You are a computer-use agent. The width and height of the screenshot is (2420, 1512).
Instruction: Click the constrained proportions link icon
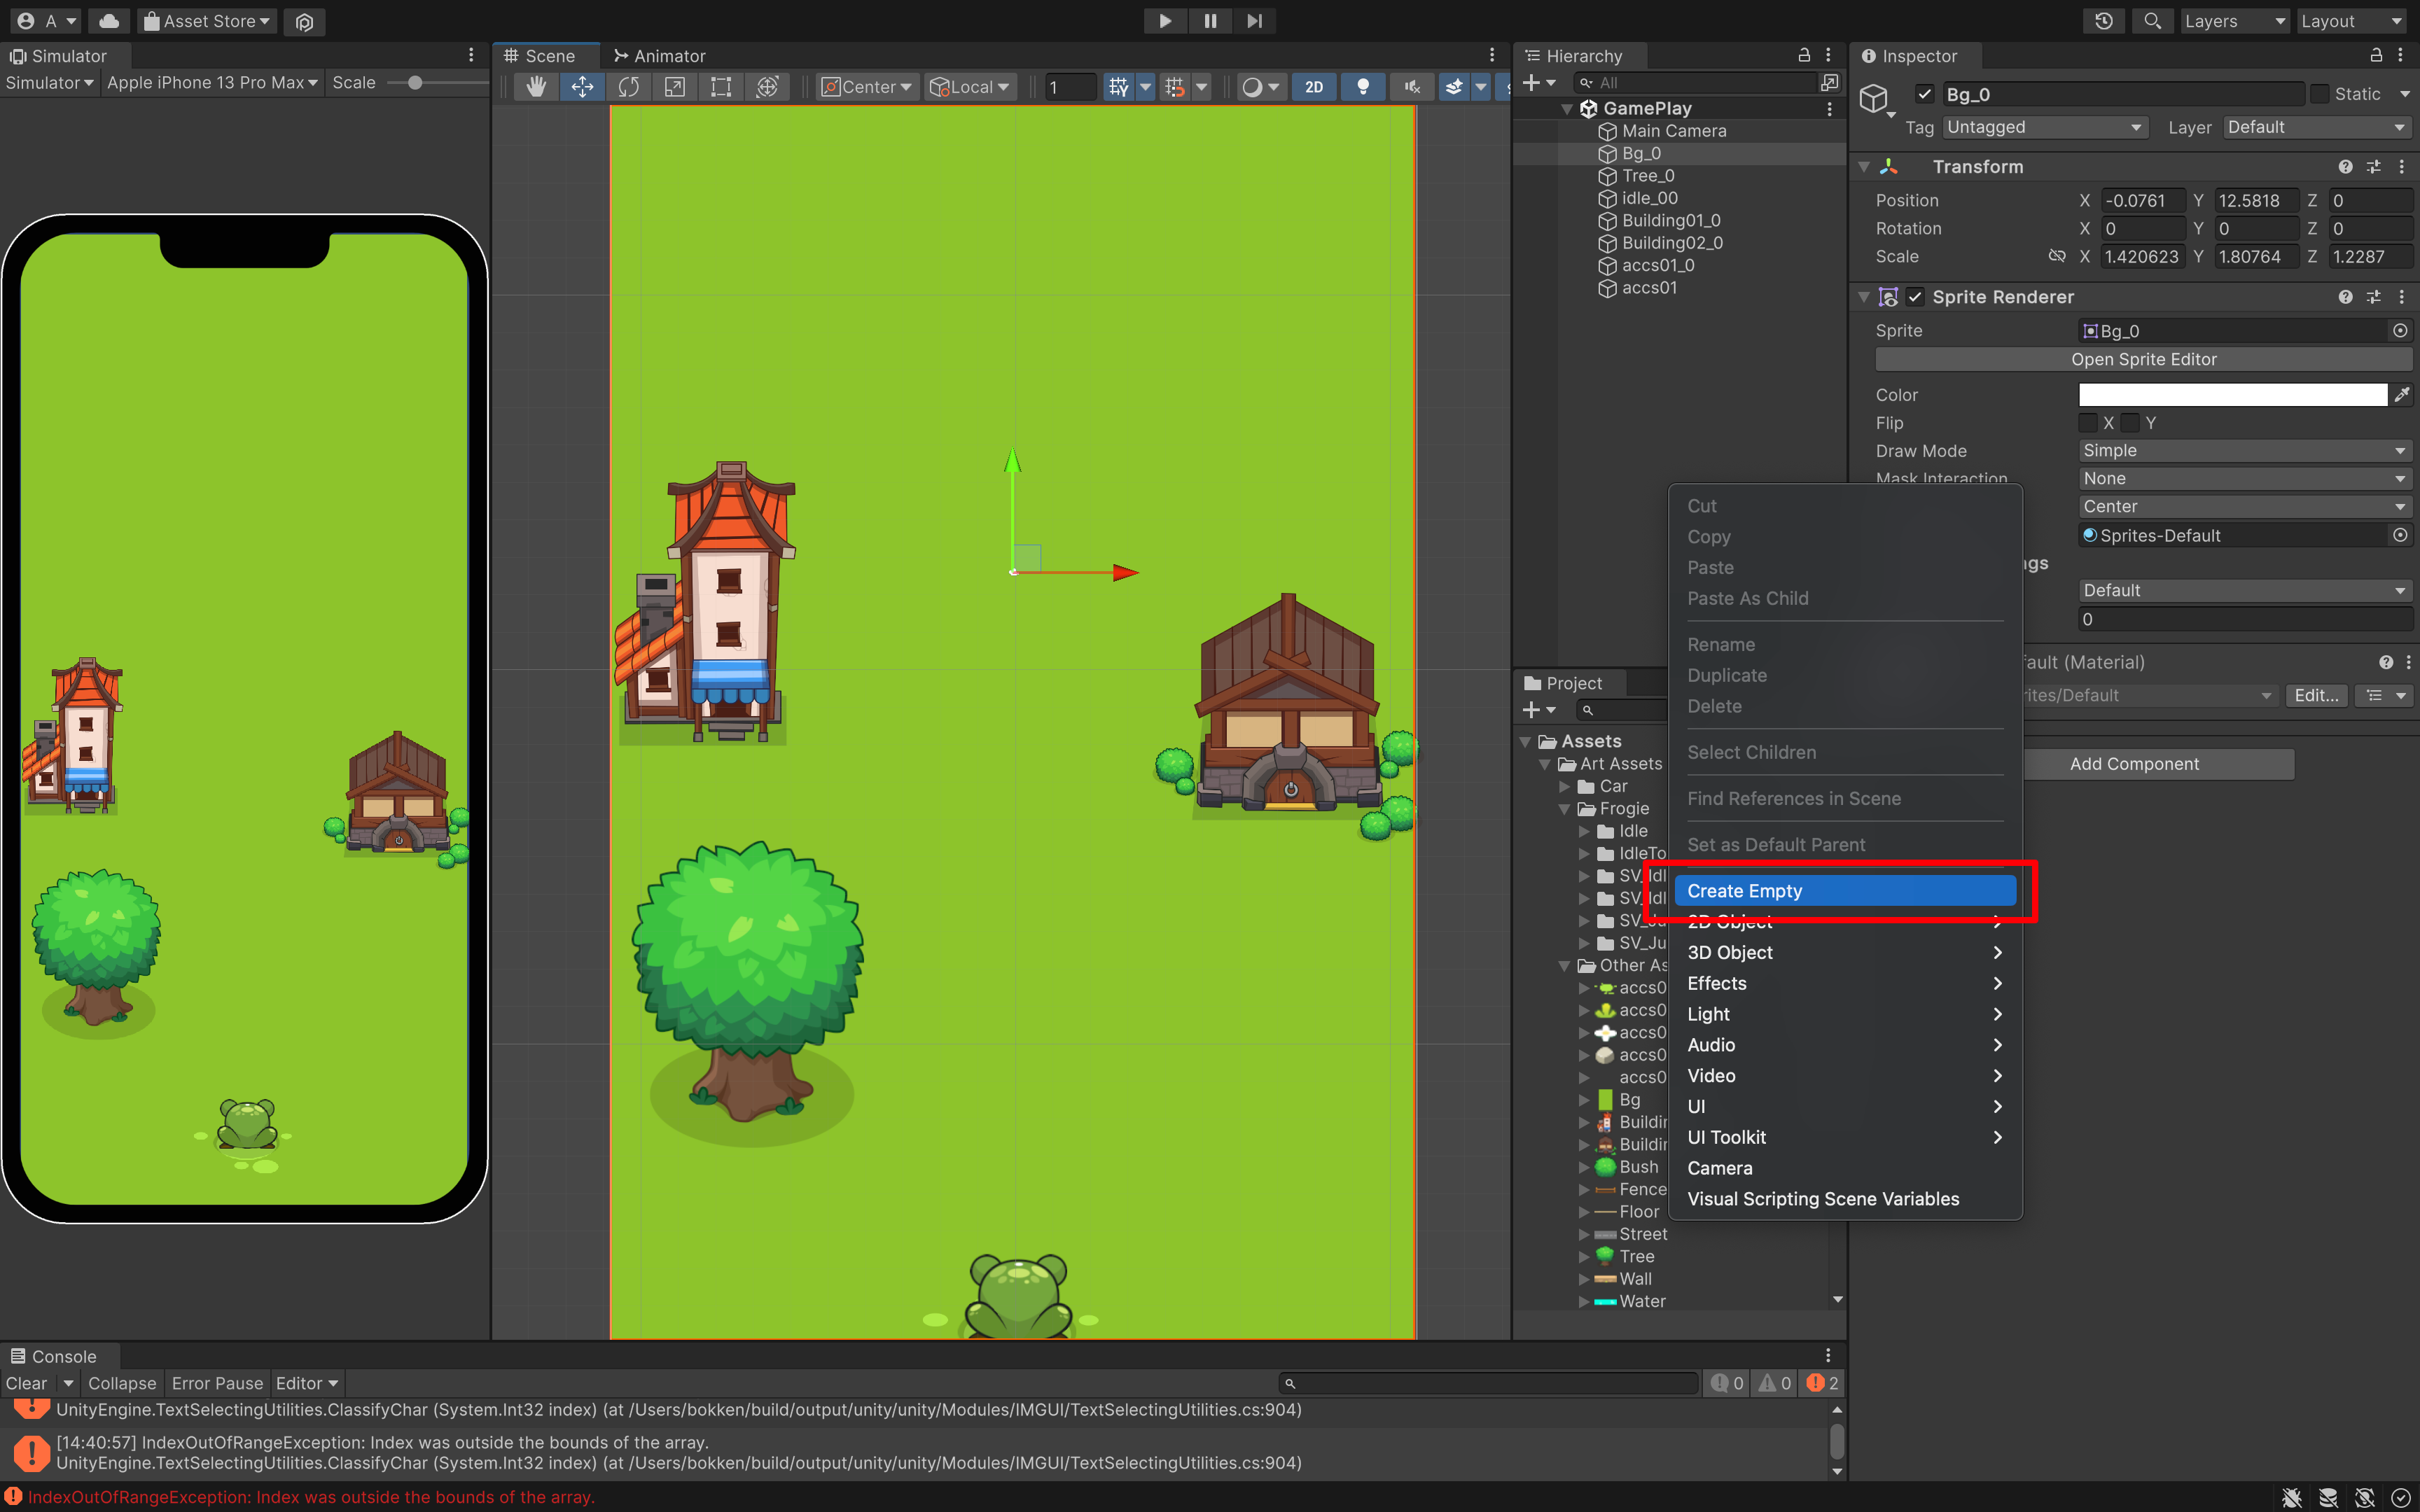pos(2056,256)
